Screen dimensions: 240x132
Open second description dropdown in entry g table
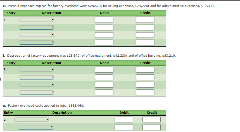point(36,127)
